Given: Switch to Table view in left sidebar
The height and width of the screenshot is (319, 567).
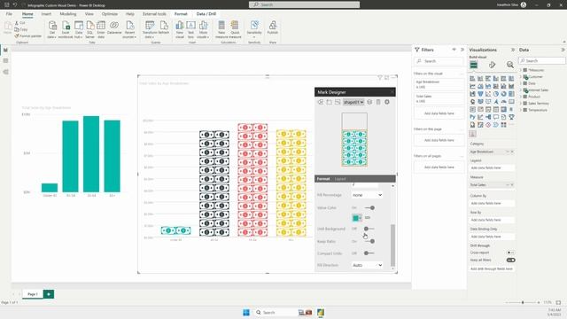Looking at the screenshot, I should click(5, 61).
